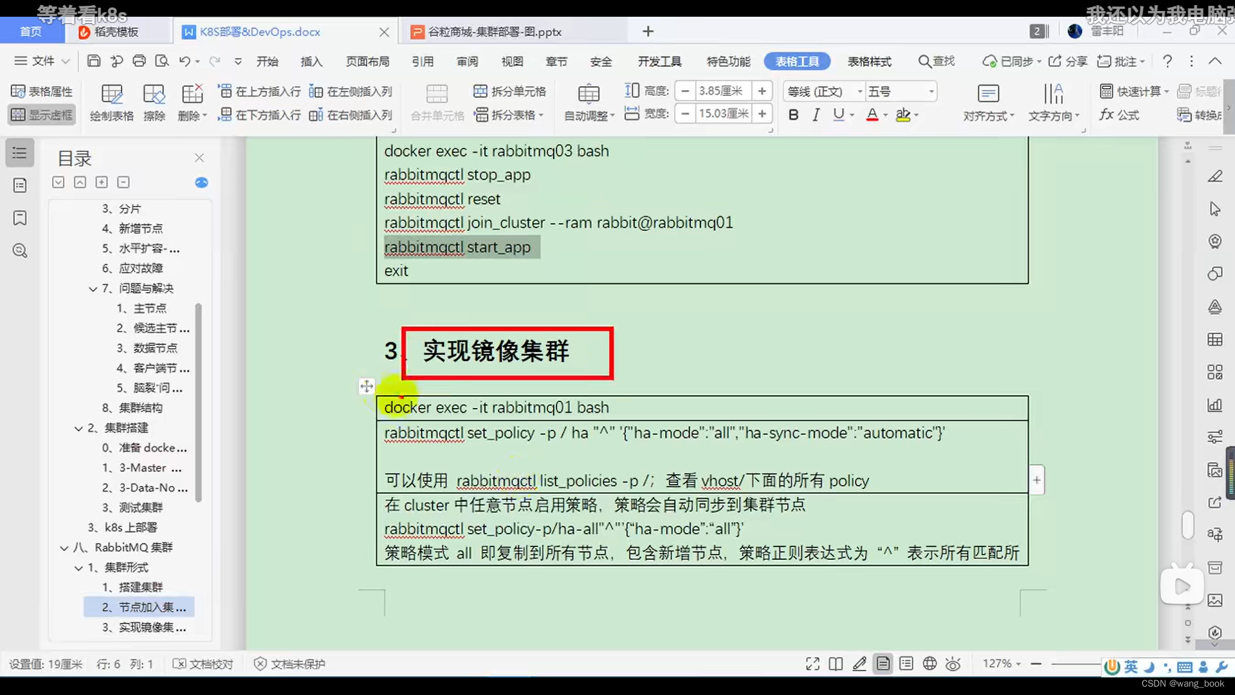This screenshot has width=1235, height=695.
Task: Click the text highlight color swatch
Action: tap(903, 115)
